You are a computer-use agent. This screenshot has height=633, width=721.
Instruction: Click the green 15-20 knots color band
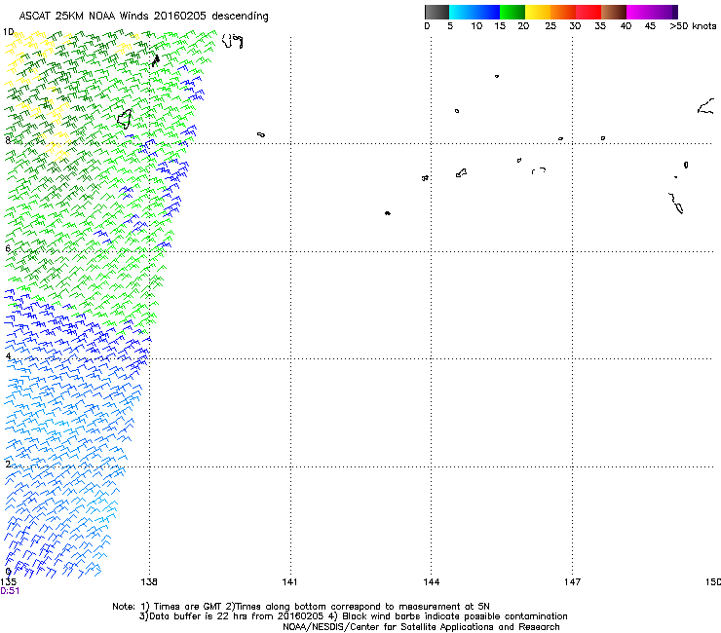coord(512,12)
